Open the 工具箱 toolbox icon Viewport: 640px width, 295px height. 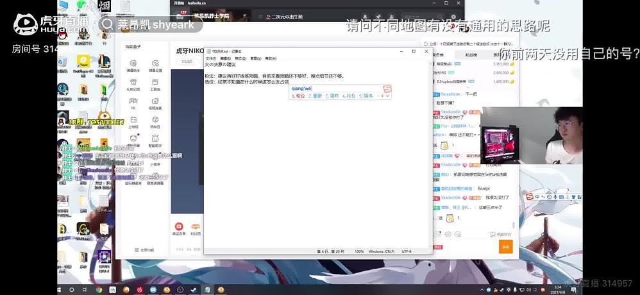[155, 83]
